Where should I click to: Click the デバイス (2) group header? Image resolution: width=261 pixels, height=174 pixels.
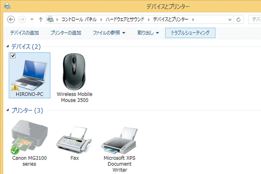tap(26, 47)
